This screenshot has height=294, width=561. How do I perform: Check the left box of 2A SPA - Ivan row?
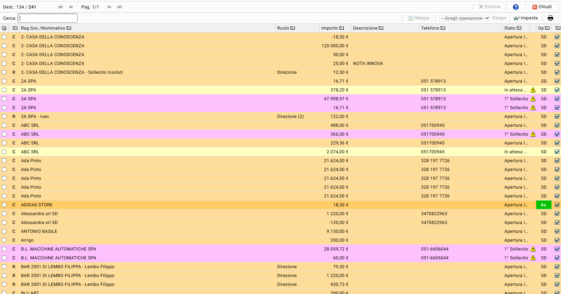tap(4, 117)
